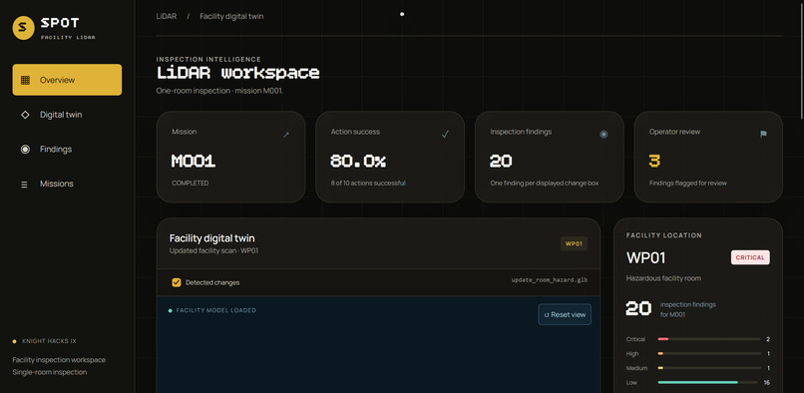The height and width of the screenshot is (393, 804).
Task: Click the WP01 badge in digital twin header
Action: 574,243
